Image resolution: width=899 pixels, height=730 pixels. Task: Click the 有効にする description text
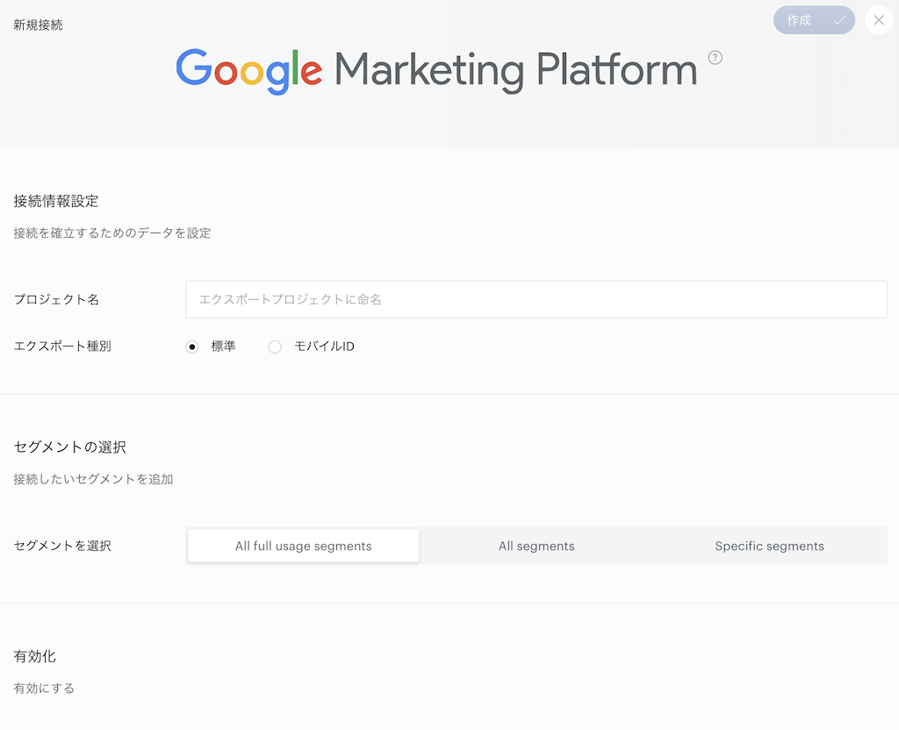(x=44, y=688)
